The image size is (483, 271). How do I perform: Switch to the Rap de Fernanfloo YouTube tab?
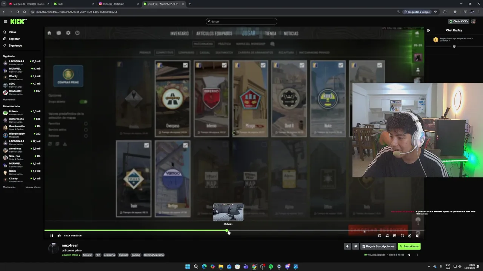[29, 4]
